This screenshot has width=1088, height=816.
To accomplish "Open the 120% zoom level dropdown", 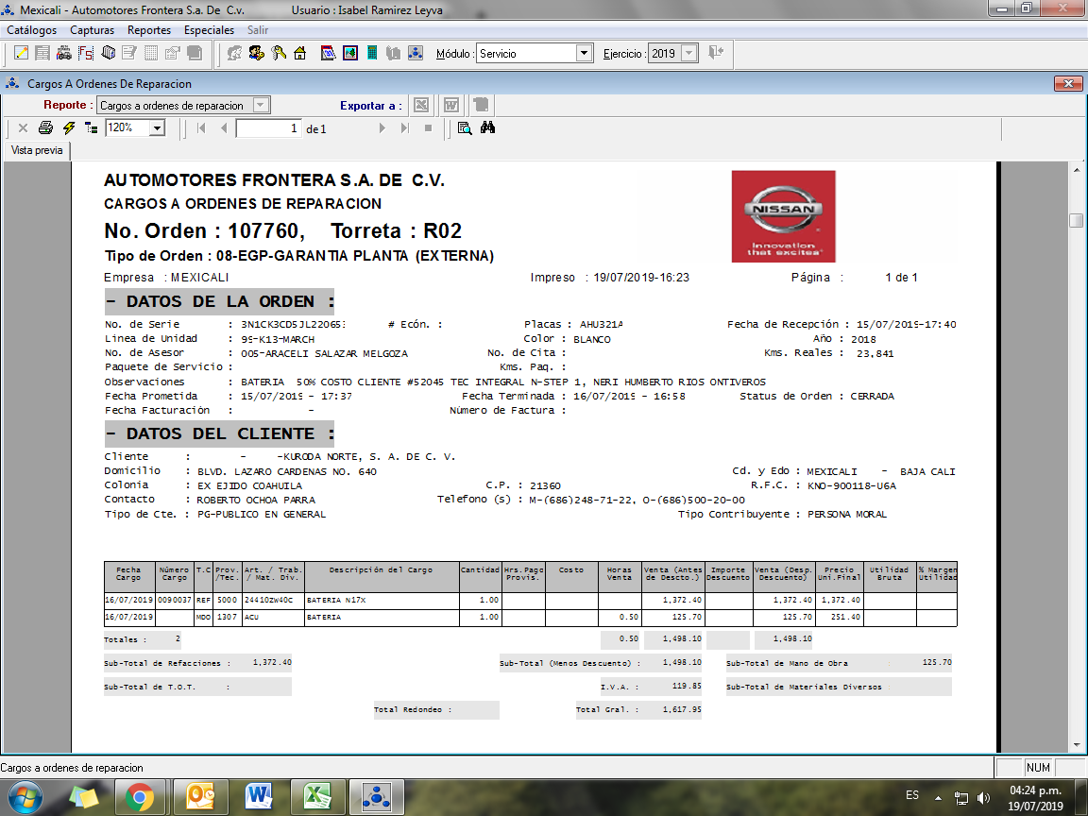I will (x=158, y=127).
